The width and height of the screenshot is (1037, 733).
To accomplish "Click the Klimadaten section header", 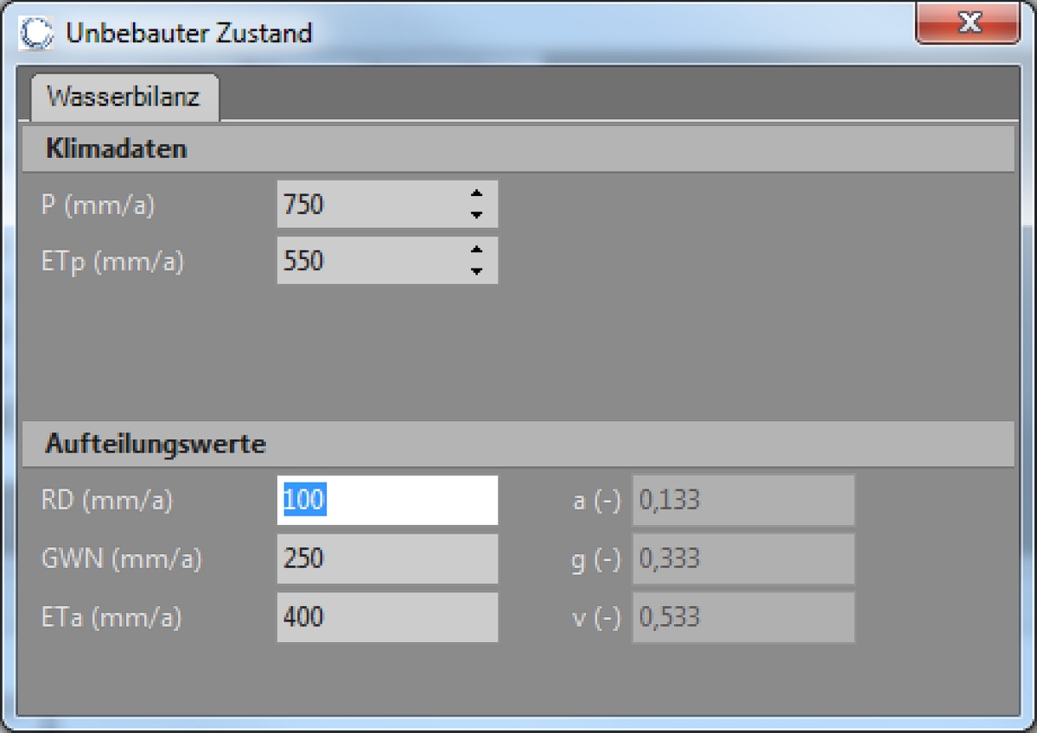I will pos(116,148).
